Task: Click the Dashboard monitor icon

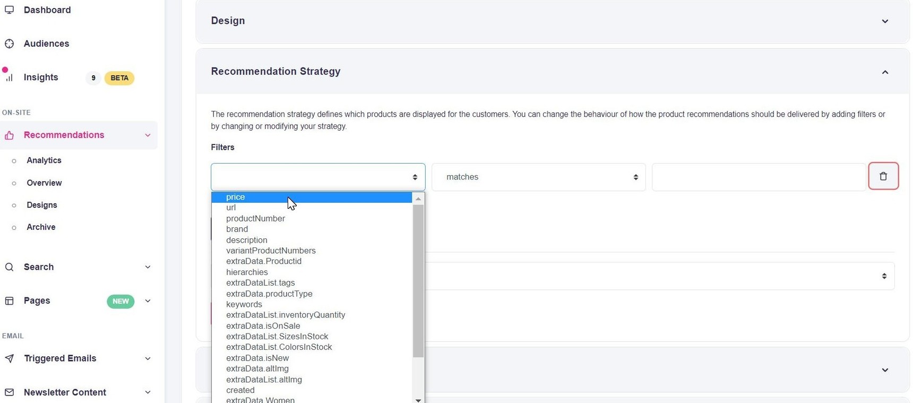Action: (10, 10)
